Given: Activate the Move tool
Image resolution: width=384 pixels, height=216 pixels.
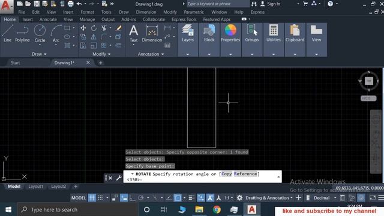Looking at the screenshot, I should point(83,28).
